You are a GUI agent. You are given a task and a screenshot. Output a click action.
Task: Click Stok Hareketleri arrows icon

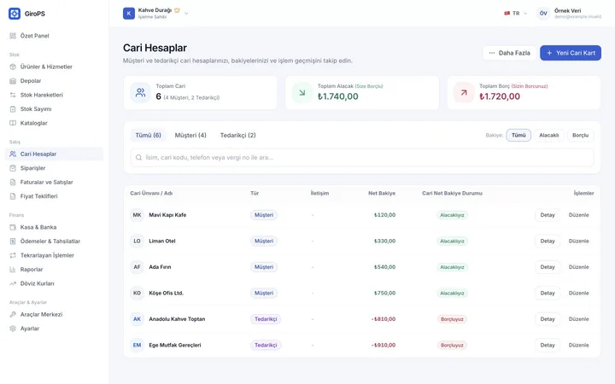click(13, 95)
